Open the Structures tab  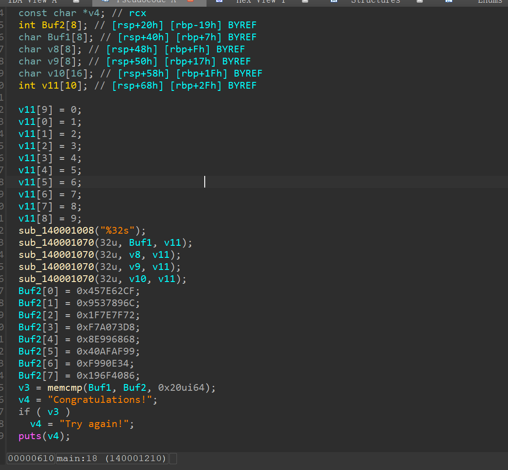click(375, 1)
